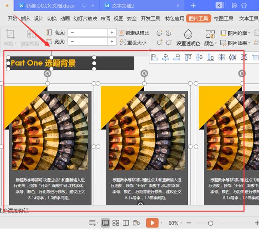Distribute horizontally in floating toolbar
Image resolution: width=259 pixels, height=229 pixels.
[233, 57]
